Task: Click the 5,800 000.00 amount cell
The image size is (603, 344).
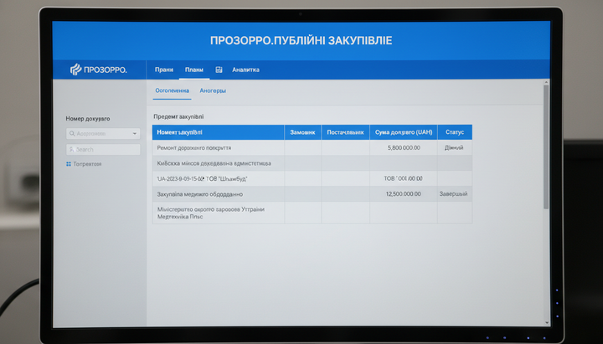Action: coord(404,147)
